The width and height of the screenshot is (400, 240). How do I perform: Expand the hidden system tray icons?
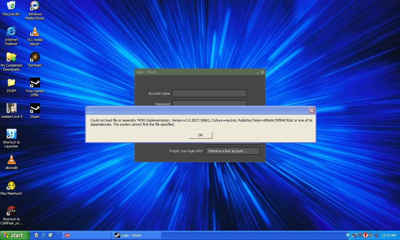348,235
